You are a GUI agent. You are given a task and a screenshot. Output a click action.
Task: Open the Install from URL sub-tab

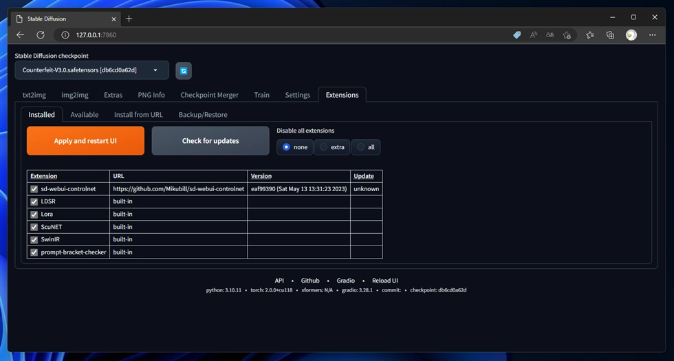pos(138,115)
